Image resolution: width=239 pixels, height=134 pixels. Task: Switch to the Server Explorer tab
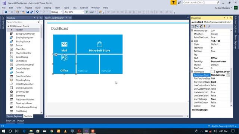pos(15,116)
